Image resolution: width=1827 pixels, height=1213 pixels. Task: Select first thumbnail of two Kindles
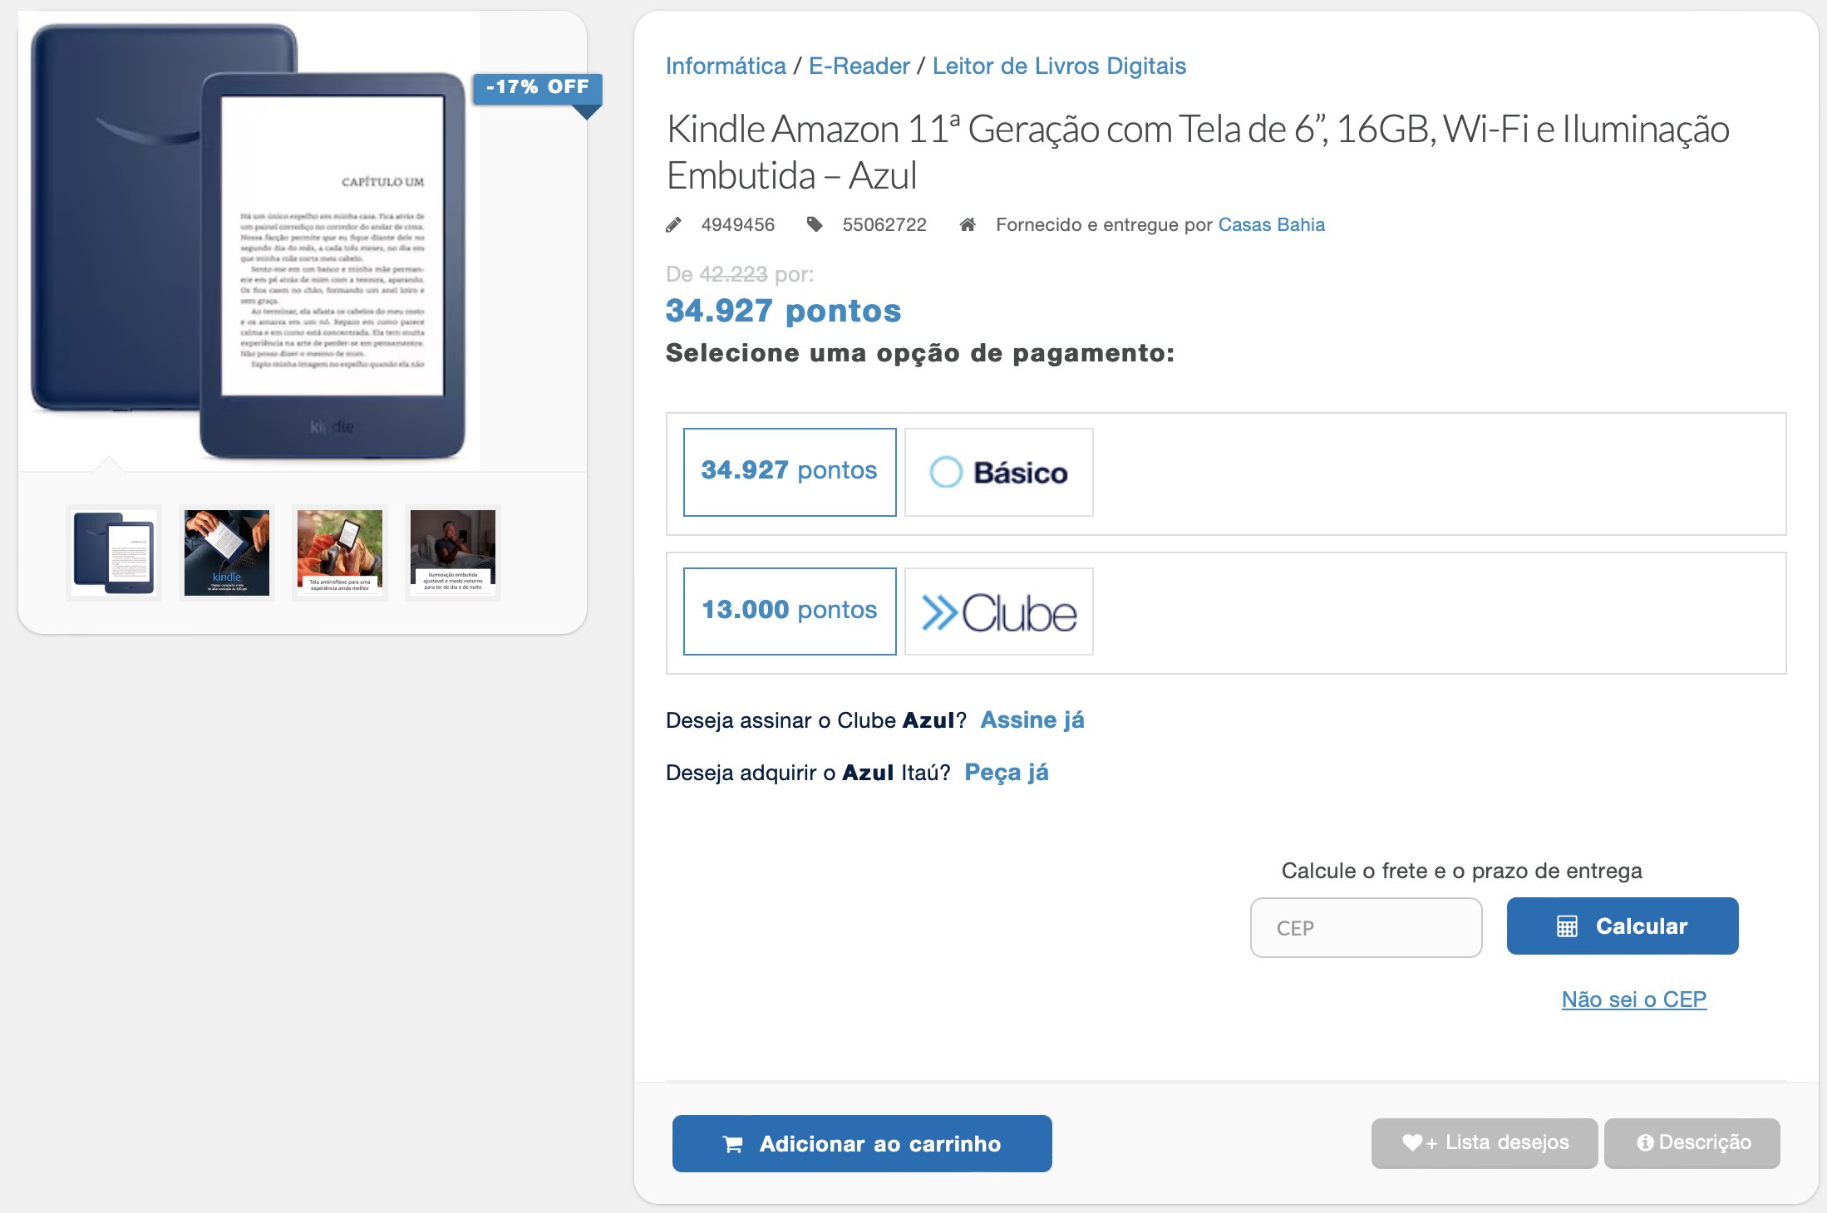coord(114,552)
